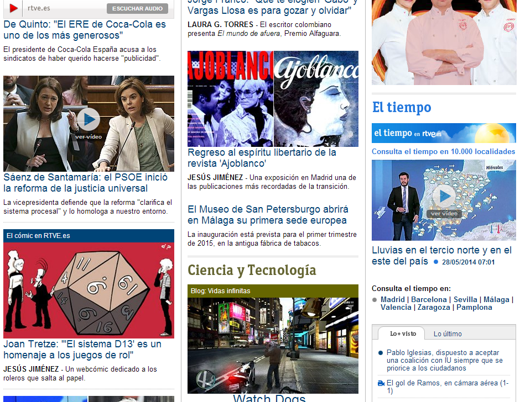The image size is (520, 402).
Task: Click the JESÚS JIMÉNEZ byline under Ajoblanco
Action: tap(215, 177)
